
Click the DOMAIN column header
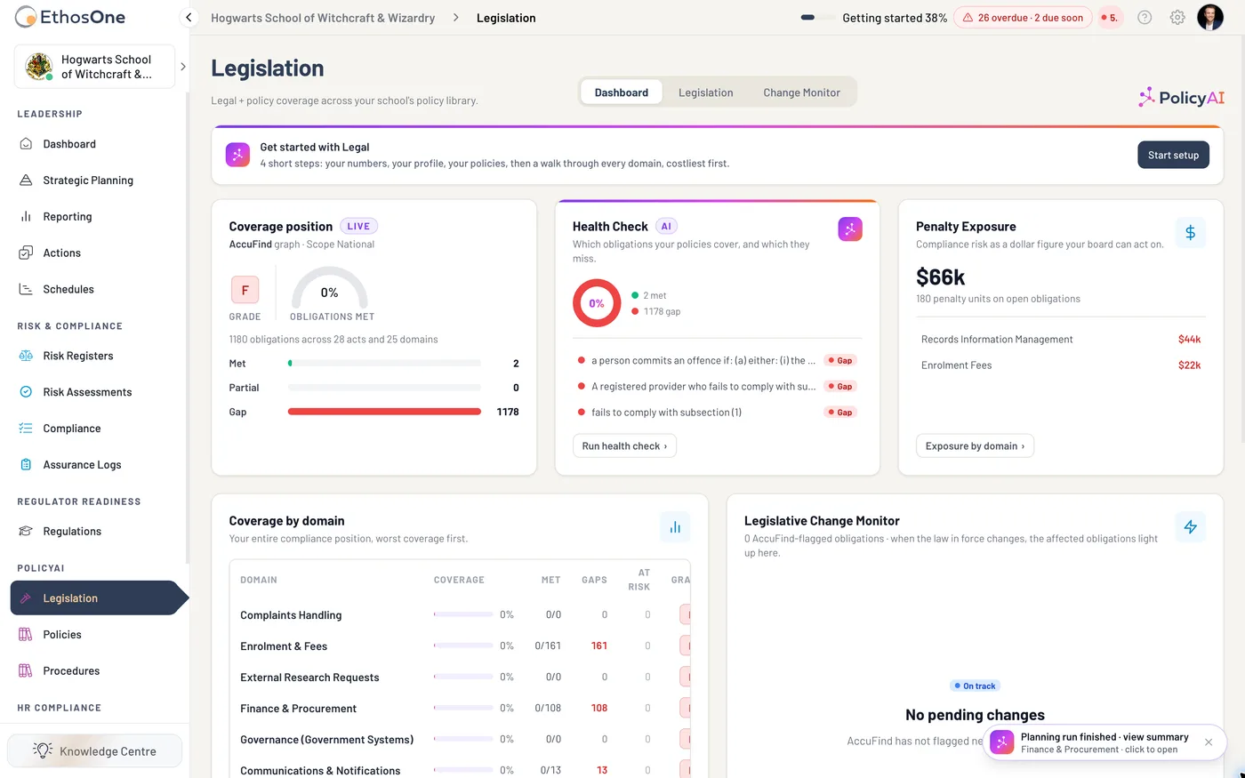tap(259, 580)
